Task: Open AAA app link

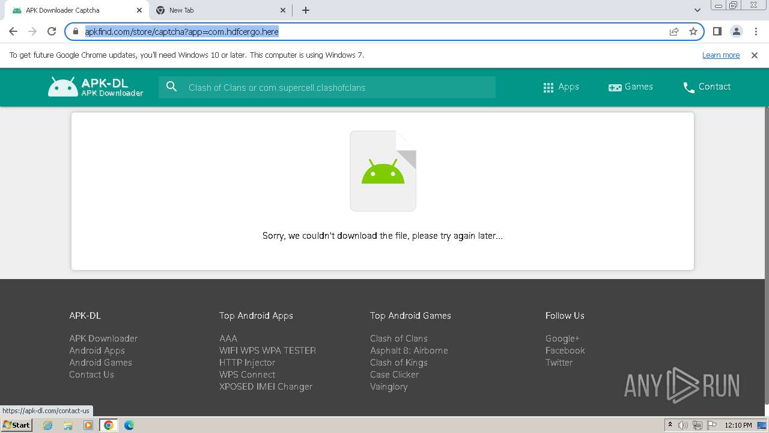Action: click(228, 339)
